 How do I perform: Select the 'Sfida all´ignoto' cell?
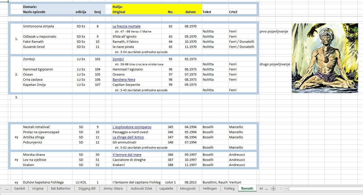[x=137, y=37]
